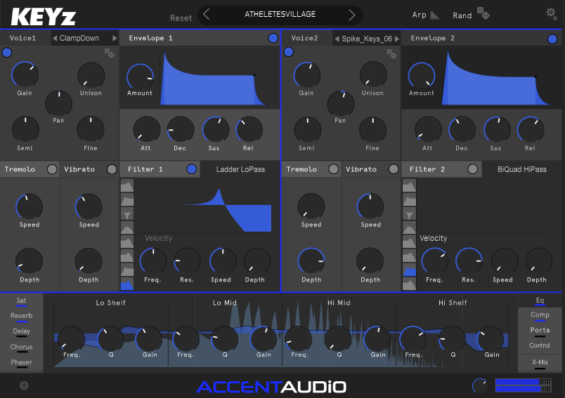Open the settings gear icon
Viewport: 565px width, 398px height.
coord(552,13)
